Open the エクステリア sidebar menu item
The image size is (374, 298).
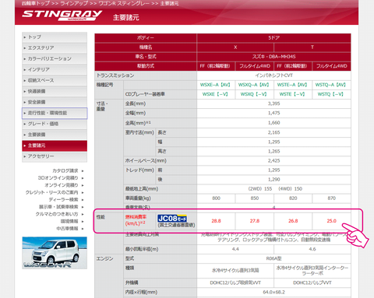click(x=55, y=48)
